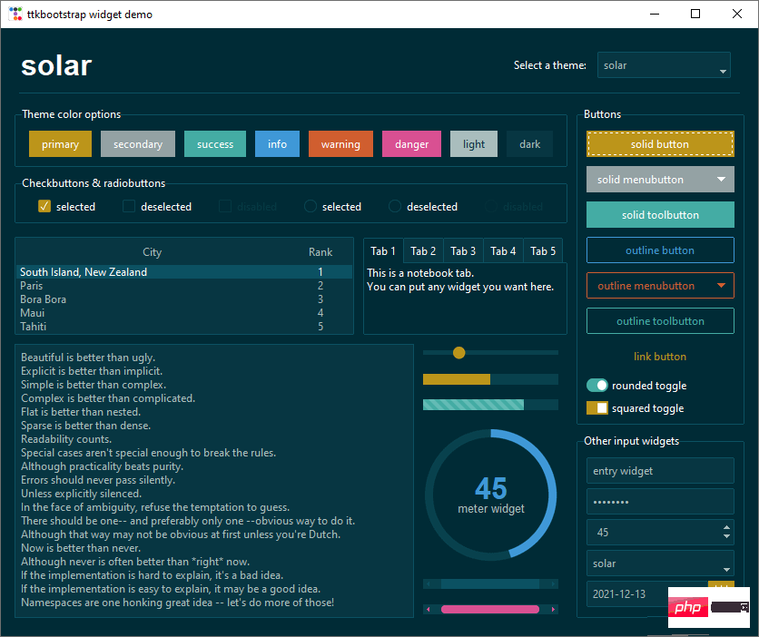Focus the password entry field
This screenshot has height=637, width=759.
pos(660,502)
